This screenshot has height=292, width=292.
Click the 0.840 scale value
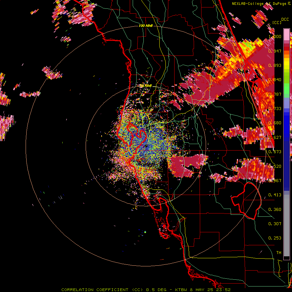(x=275, y=80)
